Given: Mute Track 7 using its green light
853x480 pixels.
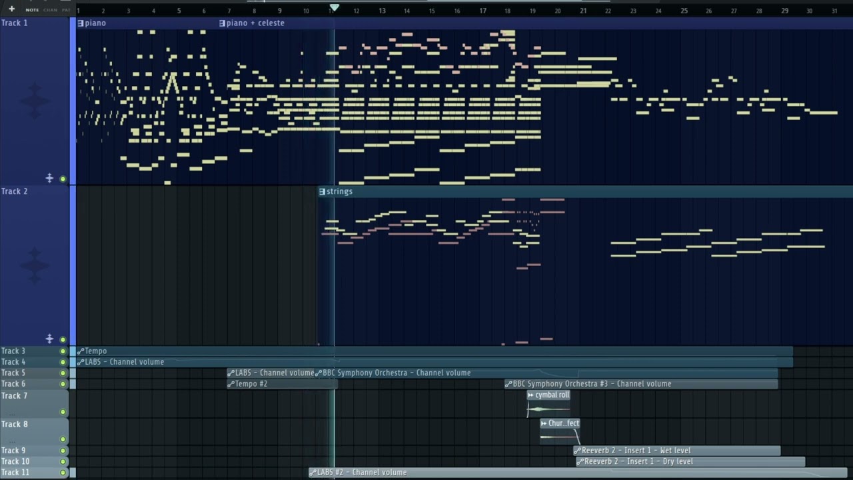Looking at the screenshot, I should pos(63,412).
